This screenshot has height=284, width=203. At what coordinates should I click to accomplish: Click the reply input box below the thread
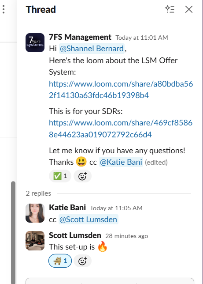[x=110, y=281]
